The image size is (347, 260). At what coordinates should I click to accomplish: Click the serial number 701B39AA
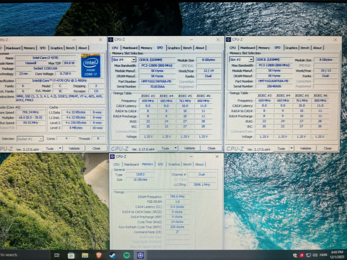pyautogui.click(x=157, y=87)
